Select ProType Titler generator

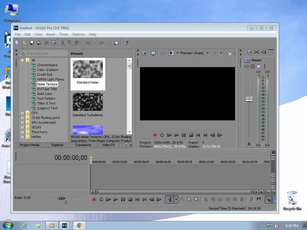pyautogui.click(x=47, y=89)
